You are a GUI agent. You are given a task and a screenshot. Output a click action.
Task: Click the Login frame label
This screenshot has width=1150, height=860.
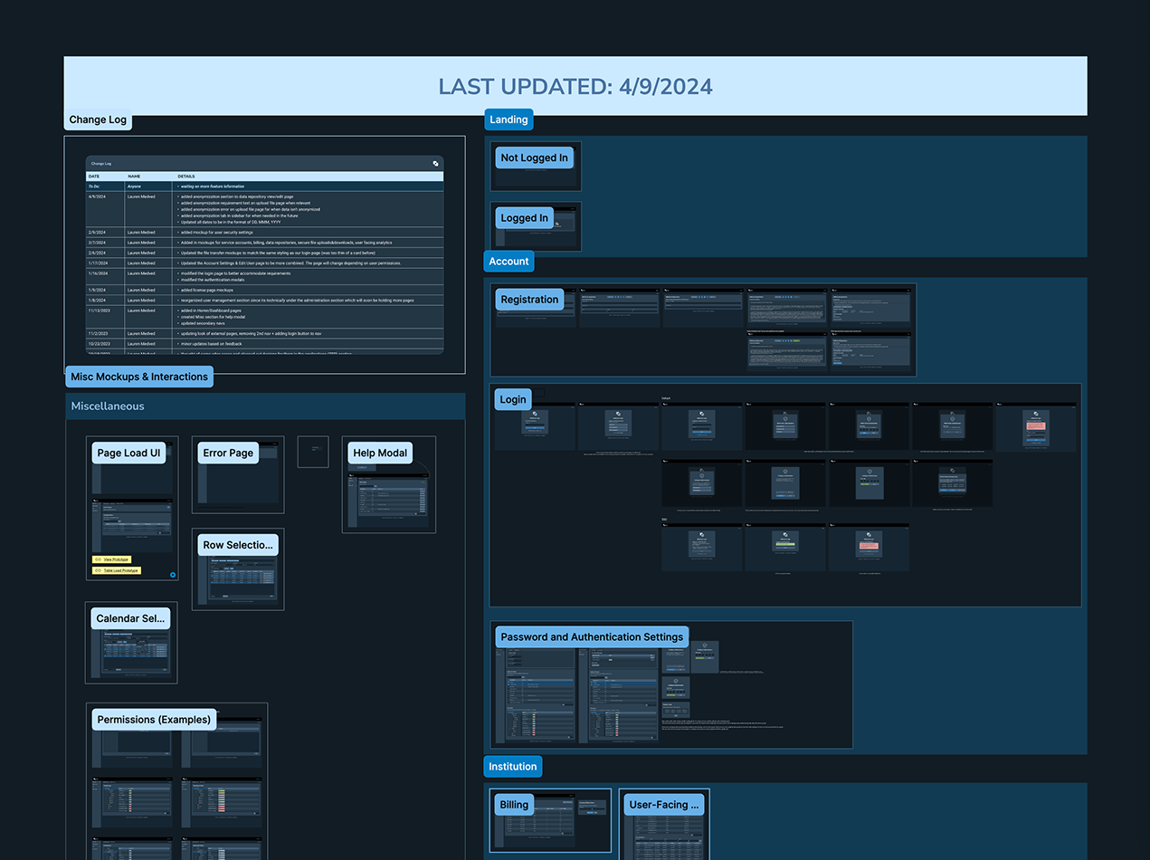[x=512, y=399]
